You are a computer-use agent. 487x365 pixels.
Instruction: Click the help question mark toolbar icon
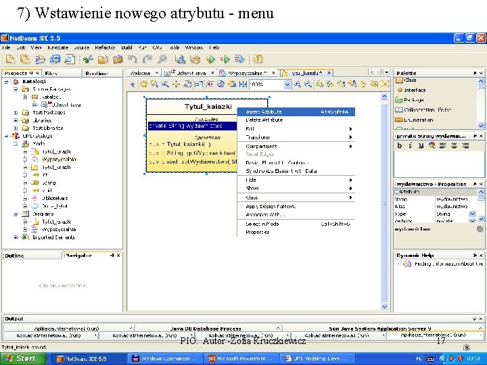click(258, 59)
